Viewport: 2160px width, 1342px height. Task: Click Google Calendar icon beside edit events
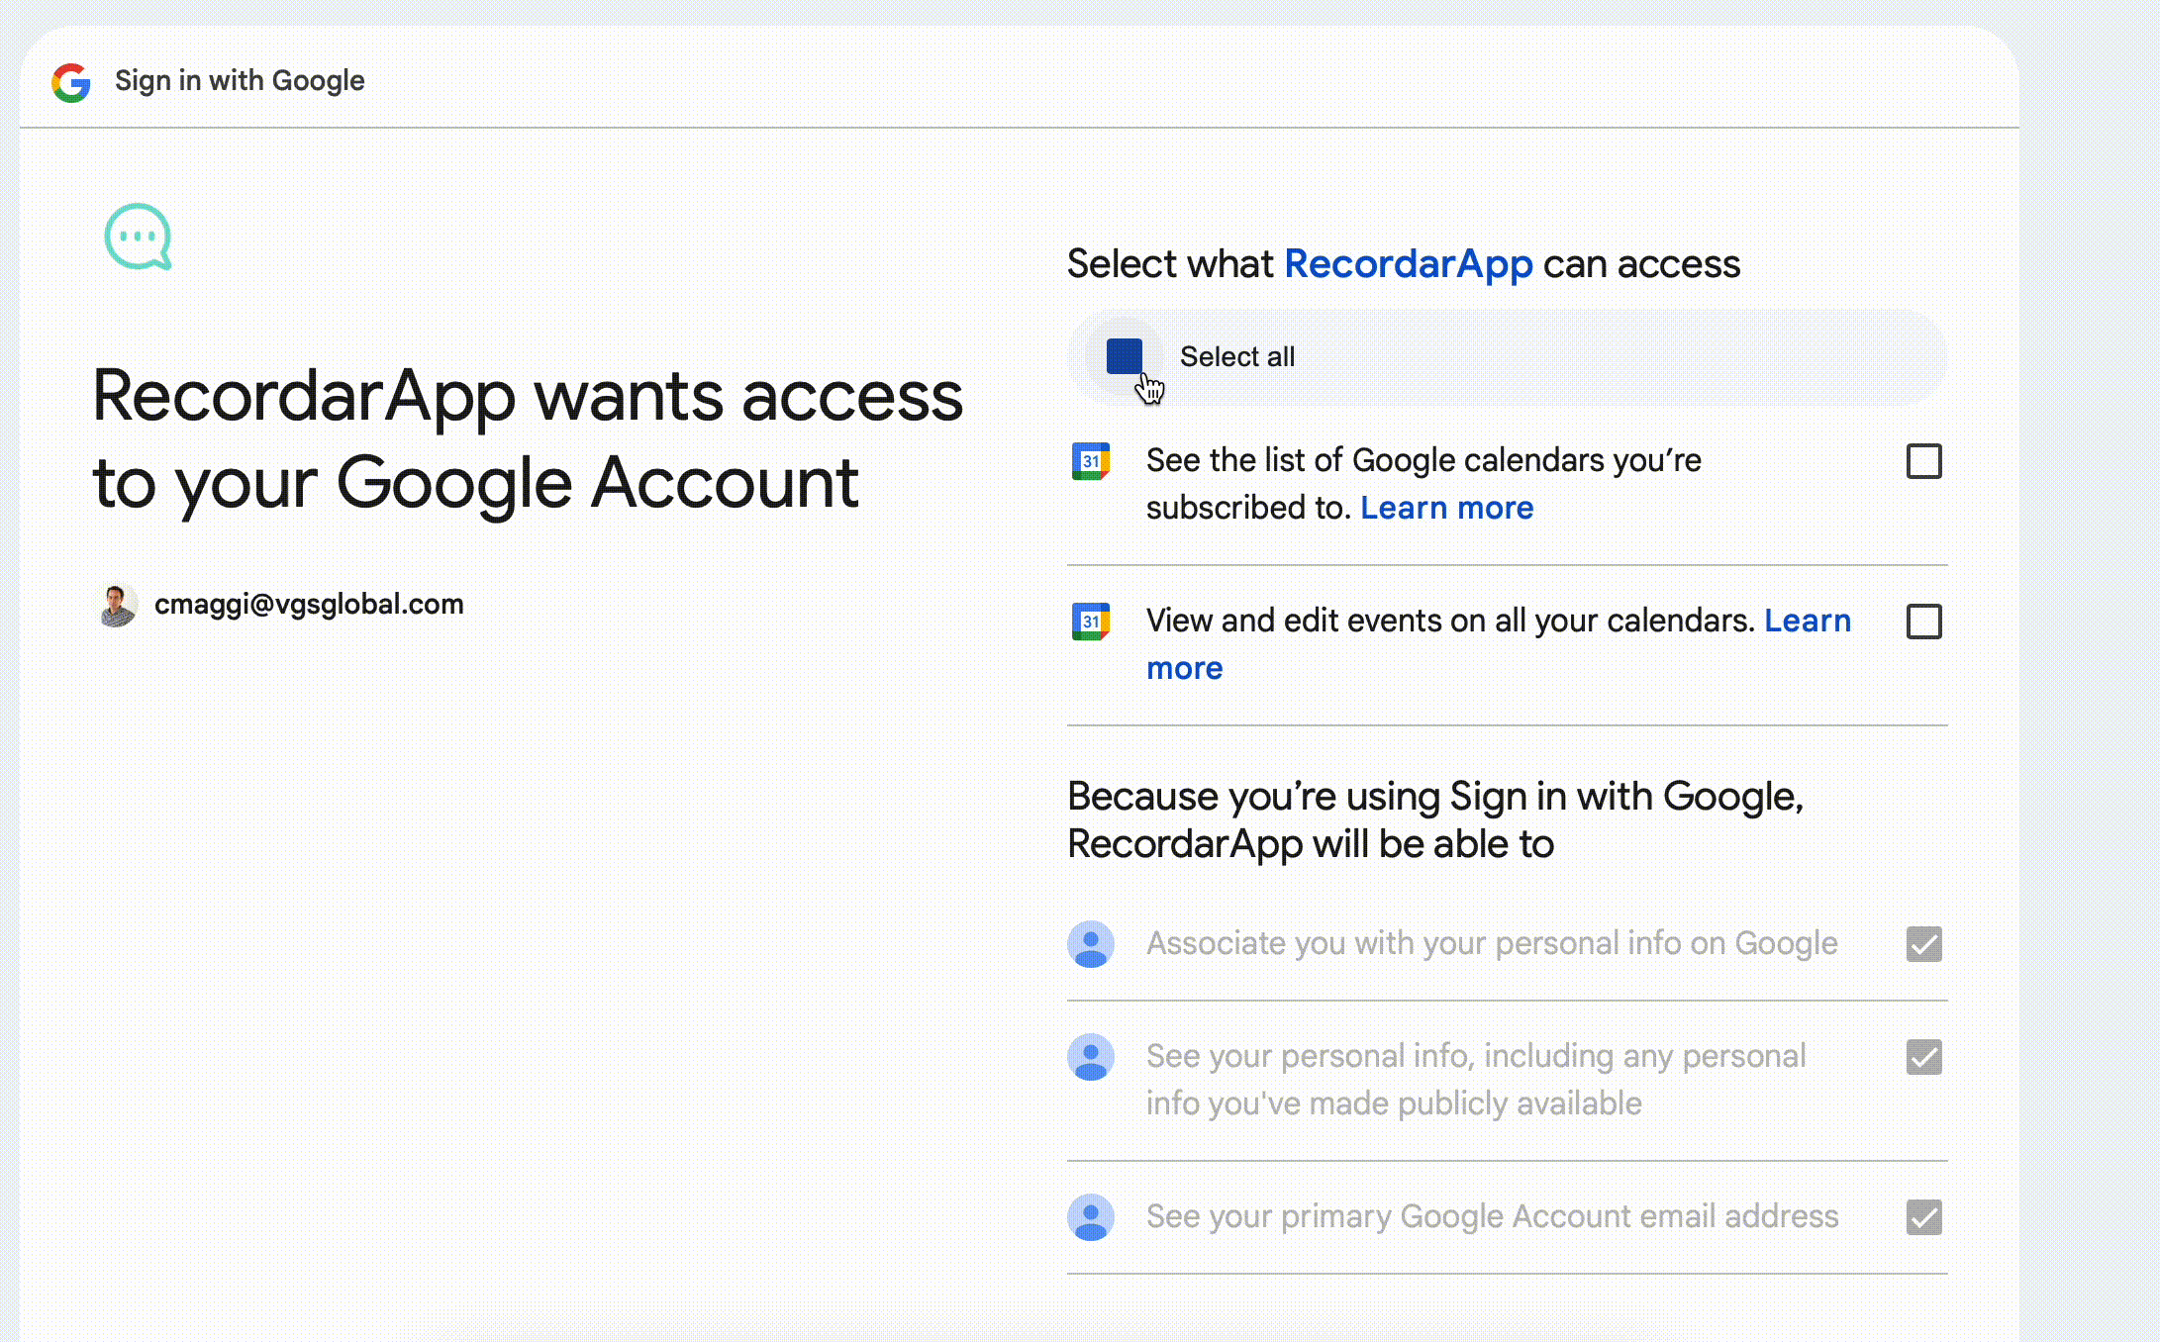(1091, 622)
